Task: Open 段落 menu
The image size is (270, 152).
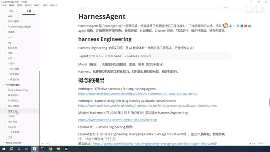Action: pyautogui.click(x=20, y=5)
